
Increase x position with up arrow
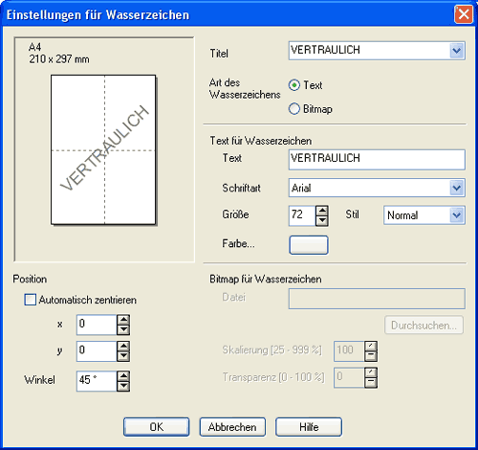123,320
